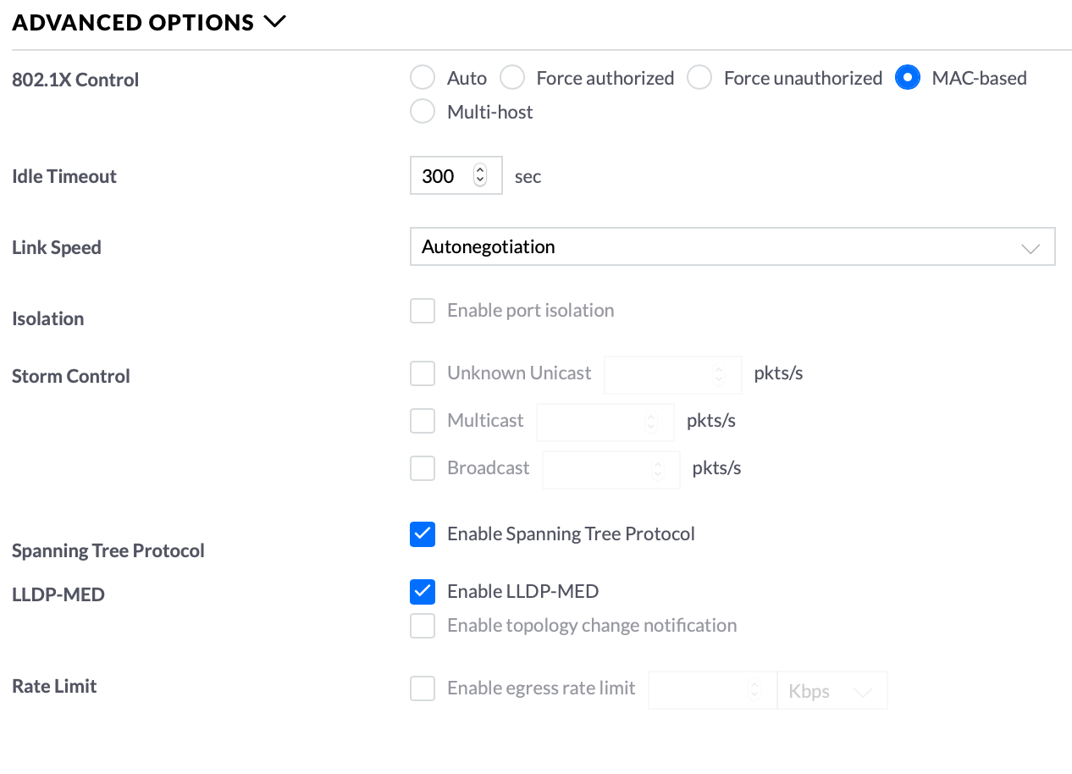This screenshot has width=1072, height=774.
Task: Enable topology change notification checkbox
Action: tap(423, 626)
